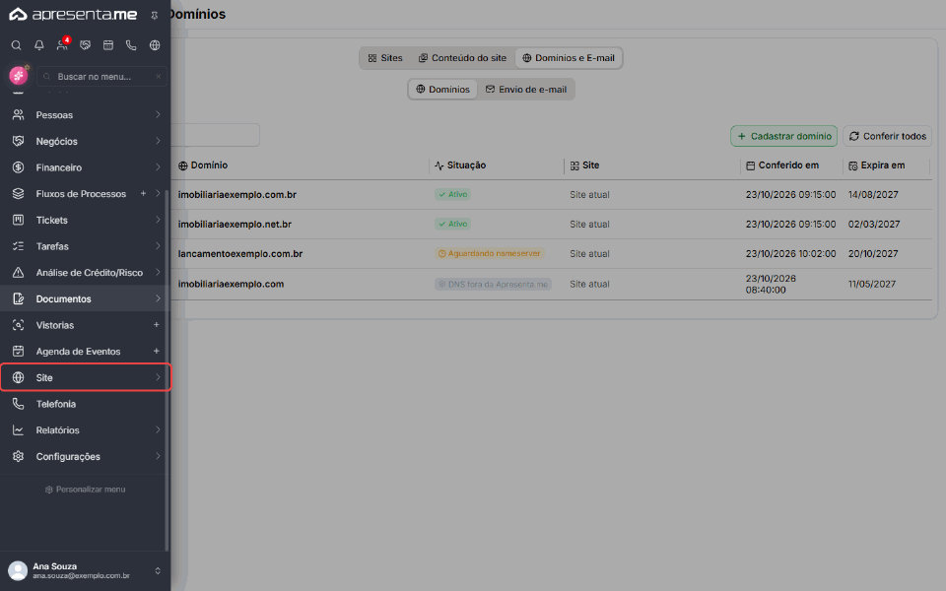
Task: Click Ativo badge for imobiliariaexemplo.net.br
Action: point(452,224)
